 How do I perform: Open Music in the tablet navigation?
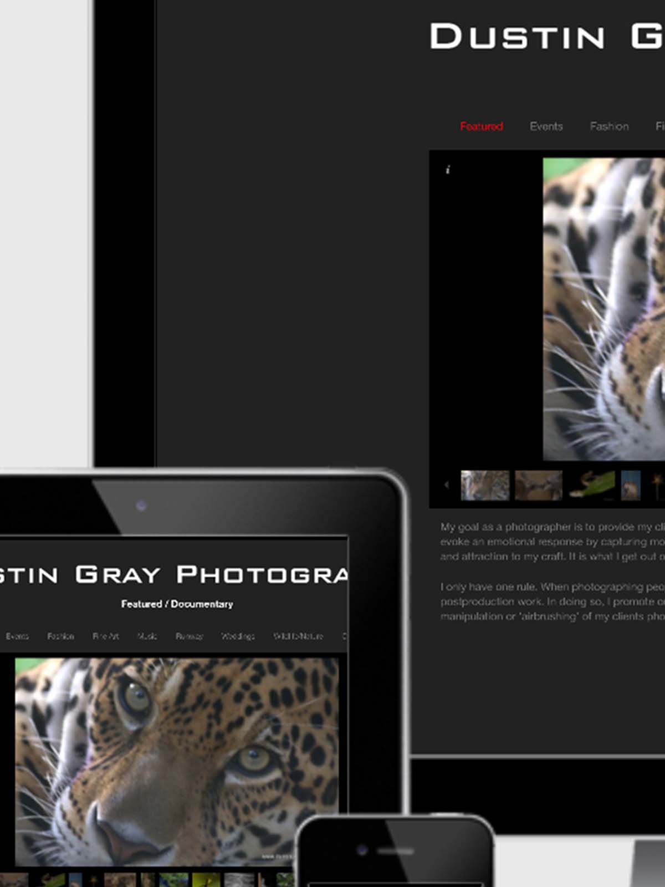click(x=147, y=636)
